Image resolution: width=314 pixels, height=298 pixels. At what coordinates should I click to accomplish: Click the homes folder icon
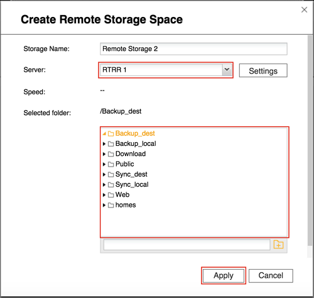pos(111,205)
